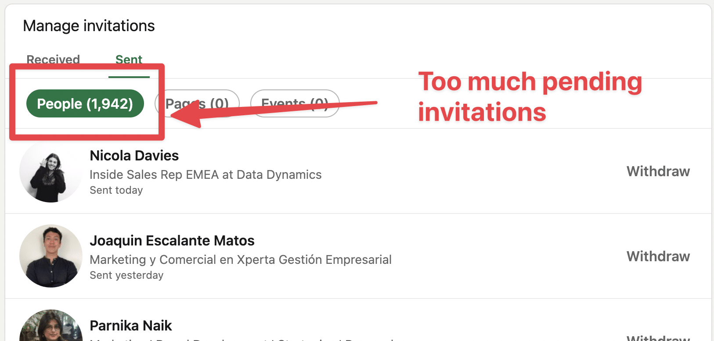Click the 'Sent today' timestamp
Viewport: 714px width, 341px height.
116,190
